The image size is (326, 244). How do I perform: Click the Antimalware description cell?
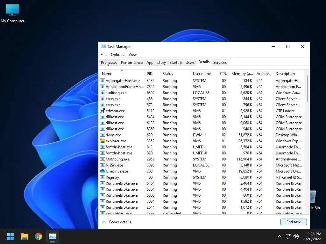(x=288, y=159)
